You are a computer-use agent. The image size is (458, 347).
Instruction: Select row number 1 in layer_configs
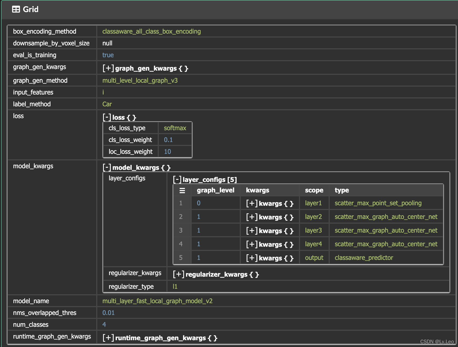click(181, 203)
